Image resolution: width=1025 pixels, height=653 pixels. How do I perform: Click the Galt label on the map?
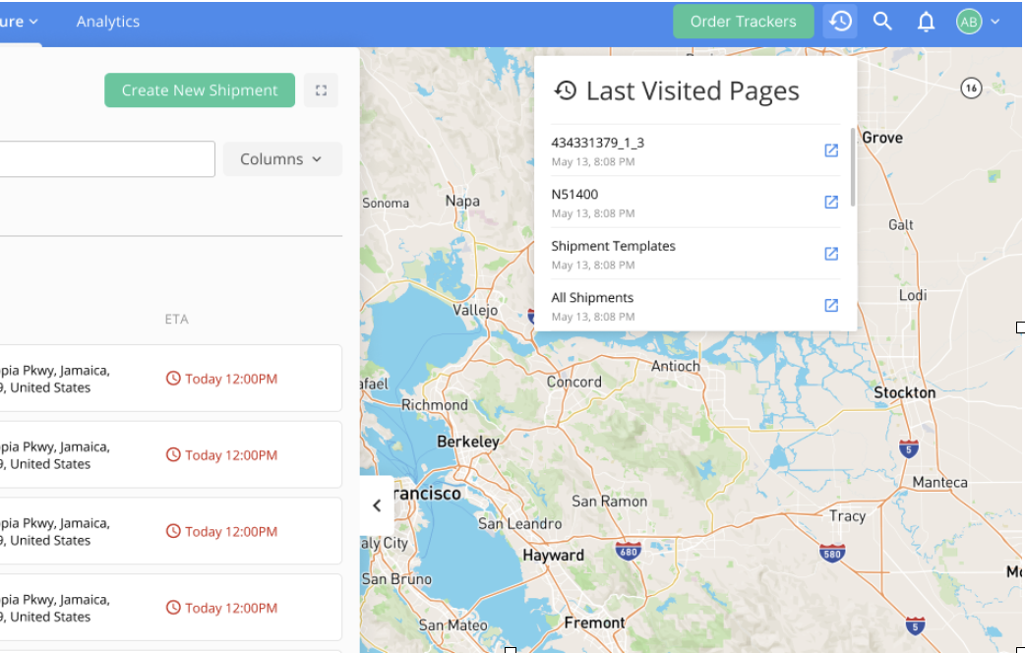(900, 224)
